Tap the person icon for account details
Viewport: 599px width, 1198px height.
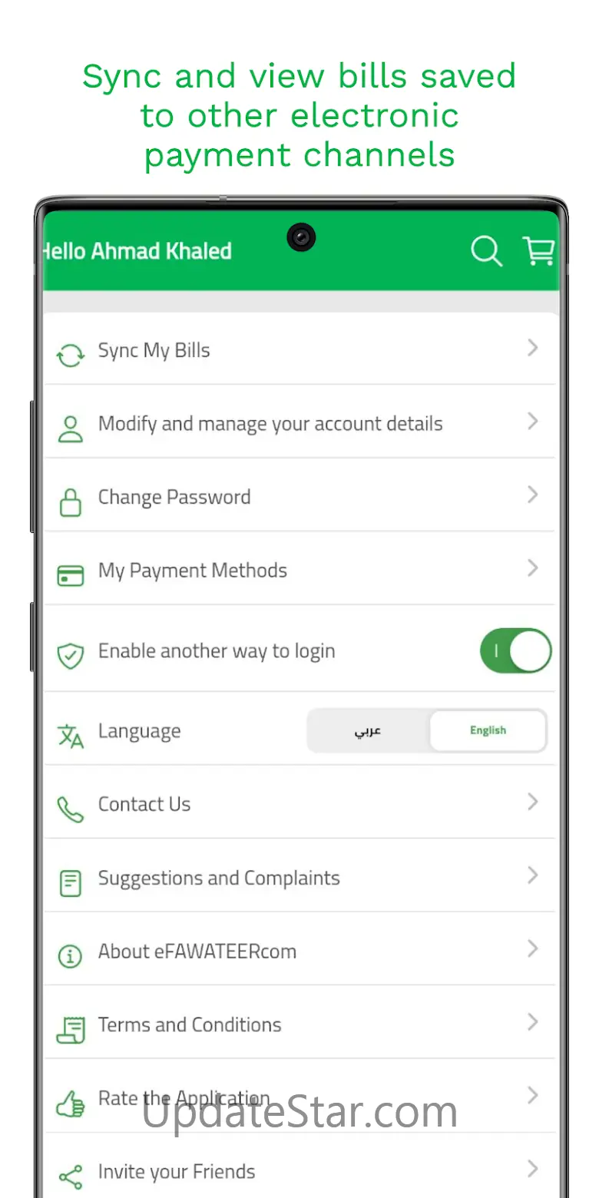[71, 429]
